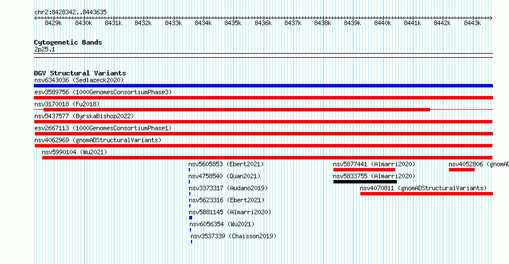509x264 pixels.
Task: Select the red nsv5990104 Wu2021 bar
Action: 267,158
